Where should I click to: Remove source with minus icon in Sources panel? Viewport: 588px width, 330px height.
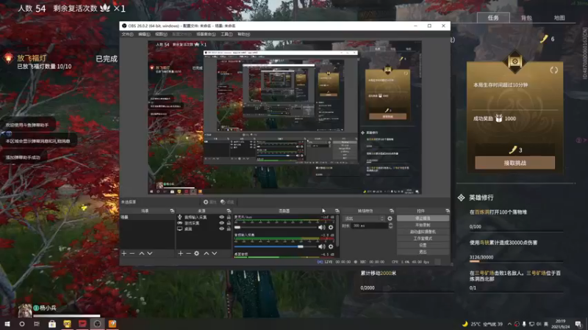pyautogui.click(x=188, y=253)
